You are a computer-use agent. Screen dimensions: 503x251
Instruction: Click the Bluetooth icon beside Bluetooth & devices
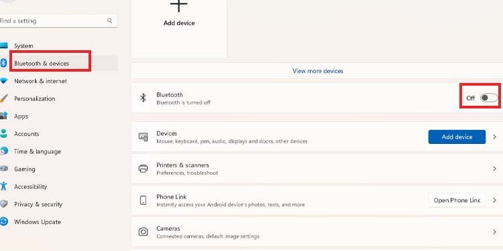click(3, 63)
